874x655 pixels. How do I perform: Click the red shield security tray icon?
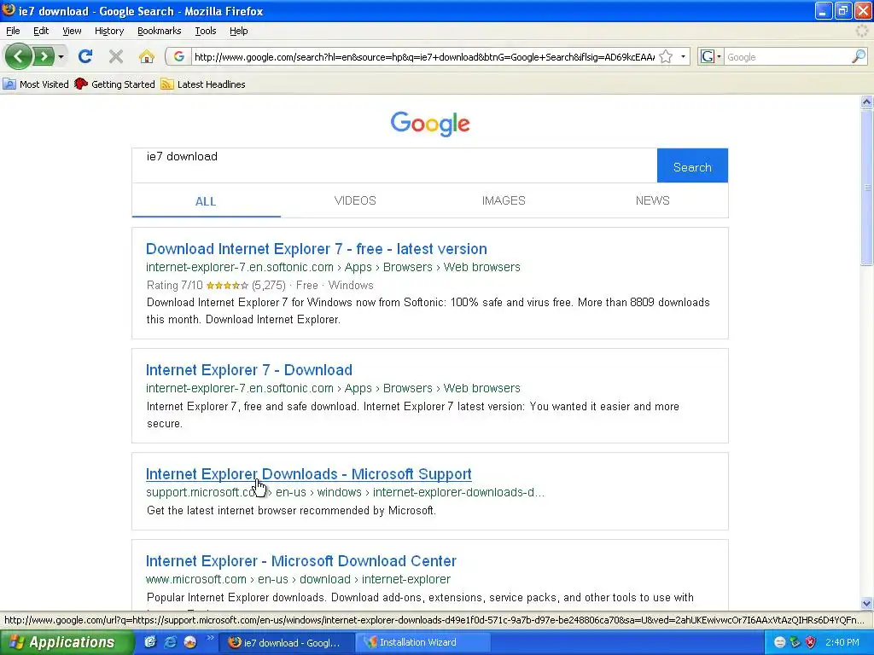tap(811, 642)
